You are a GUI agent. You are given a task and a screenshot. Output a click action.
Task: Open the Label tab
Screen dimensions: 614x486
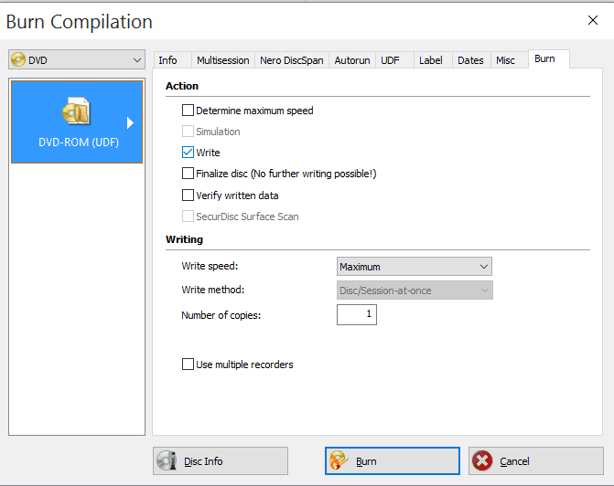pos(433,60)
